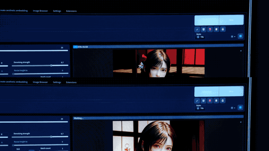Adjust the Resize height to slider, upper panel
The image size is (269, 151).
[x=40, y=74]
